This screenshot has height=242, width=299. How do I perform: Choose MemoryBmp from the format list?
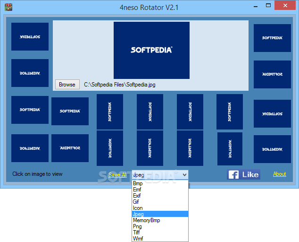160,220
